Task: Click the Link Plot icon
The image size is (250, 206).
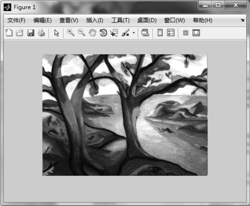Action: pyautogui.click(x=145, y=33)
